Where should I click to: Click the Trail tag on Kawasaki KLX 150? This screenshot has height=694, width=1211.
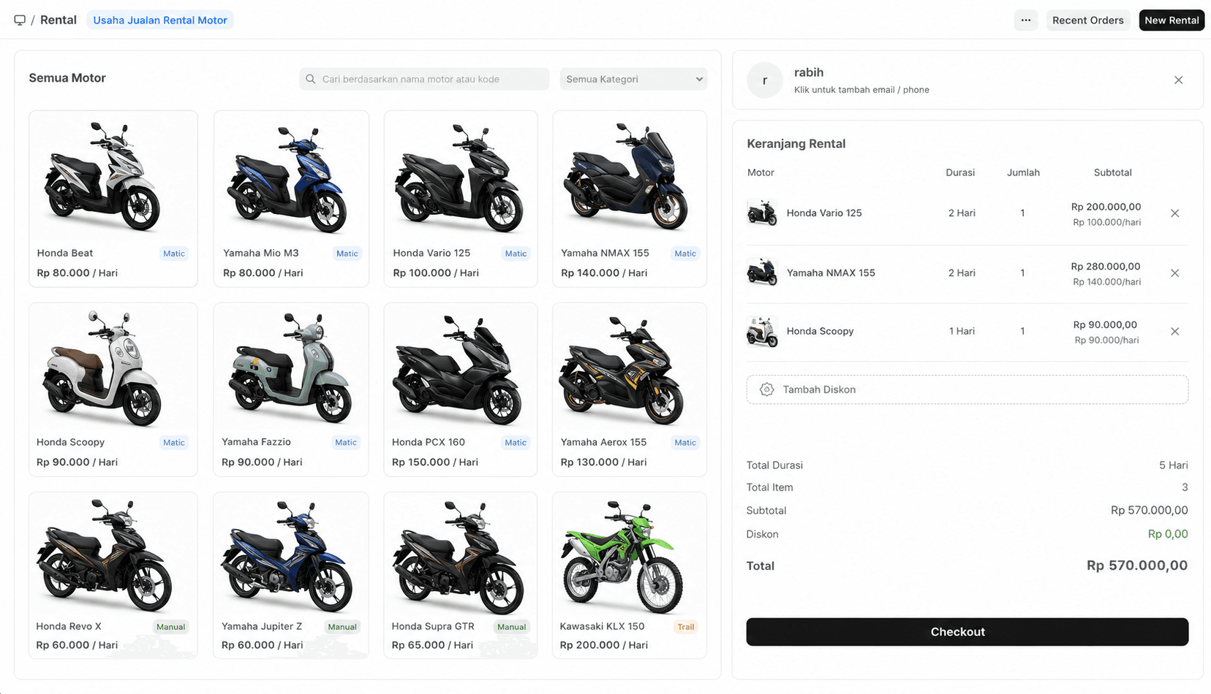(x=686, y=627)
